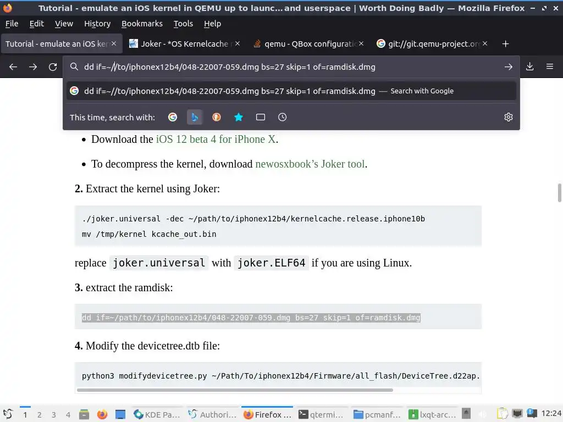Close the Tutorial emulate an iOS kernel tab
The width and height of the screenshot is (563, 422).
point(114,43)
